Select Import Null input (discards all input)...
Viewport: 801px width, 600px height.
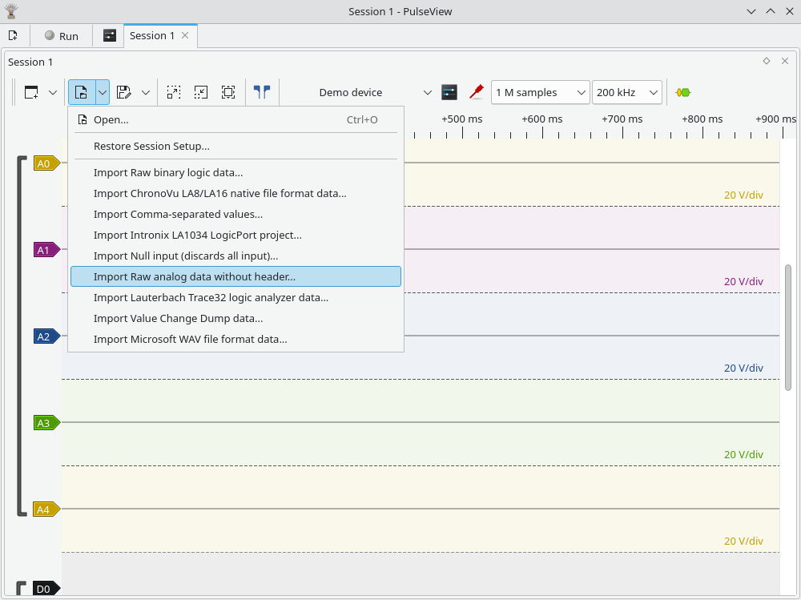click(235, 256)
